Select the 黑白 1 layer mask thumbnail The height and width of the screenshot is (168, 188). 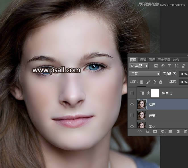tap(155, 93)
